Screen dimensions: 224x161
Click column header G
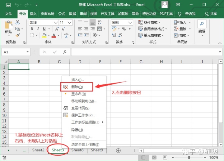click(x=141, y=62)
